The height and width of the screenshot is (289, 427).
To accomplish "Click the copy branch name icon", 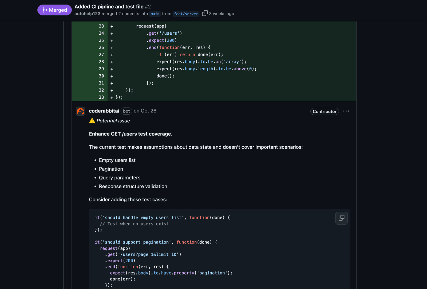I will point(205,13).
